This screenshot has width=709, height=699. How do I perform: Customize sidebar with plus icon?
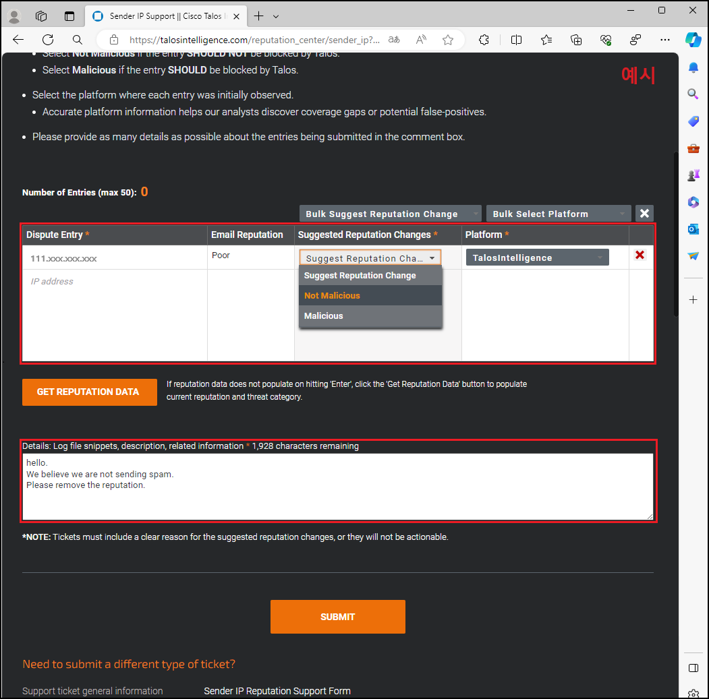[x=693, y=299]
